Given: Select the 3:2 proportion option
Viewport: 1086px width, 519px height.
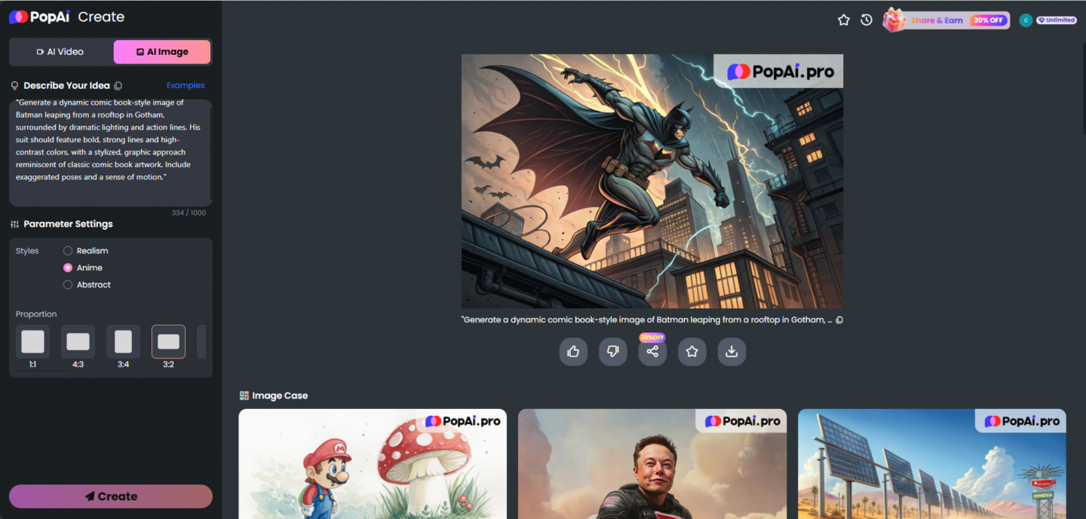Looking at the screenshot, I should click(x=168, y=342).
